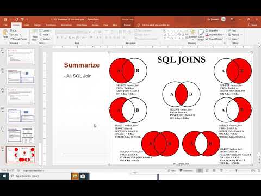Image resolution: width=261 pixels, height=196 pixels.
Task: Expand the Copy options arrow
Action: point(20,35)
